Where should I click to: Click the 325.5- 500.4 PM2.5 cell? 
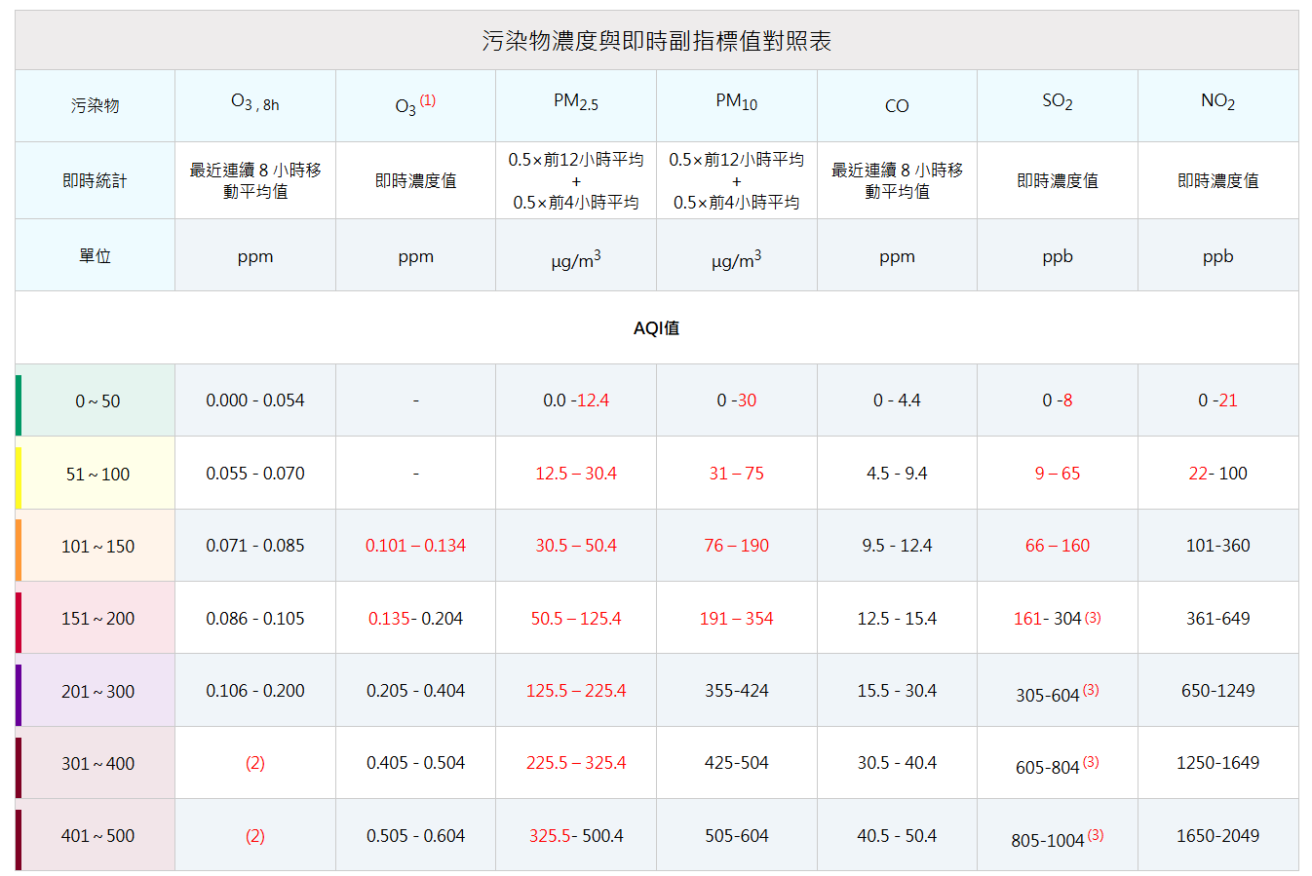coord(576,835)
